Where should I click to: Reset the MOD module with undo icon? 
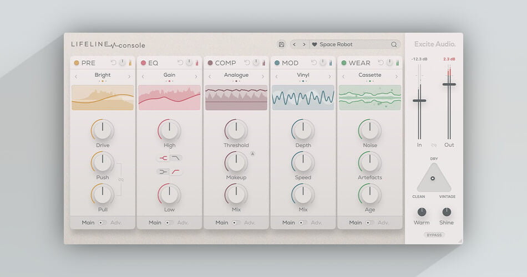tap(314, 63)
